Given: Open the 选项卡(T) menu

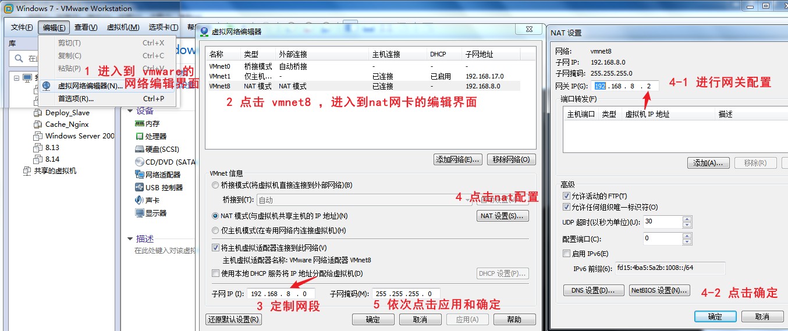Looking at the screenshot, I should 163,27.
